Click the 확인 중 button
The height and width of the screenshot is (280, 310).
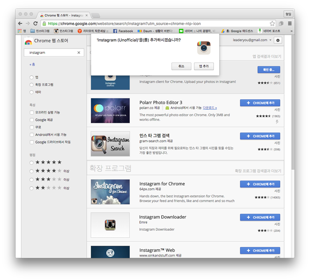(269, 70)
